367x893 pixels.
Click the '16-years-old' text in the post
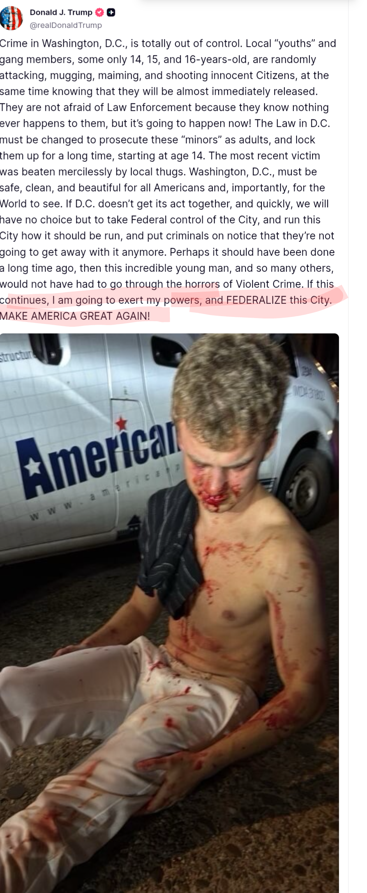(217, 59)
